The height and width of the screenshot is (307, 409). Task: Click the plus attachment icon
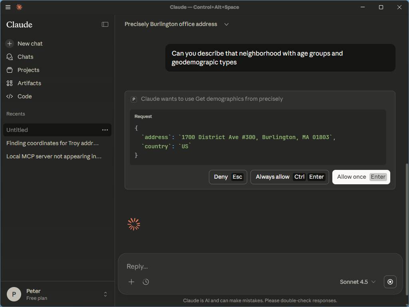(x=131, y=282)
